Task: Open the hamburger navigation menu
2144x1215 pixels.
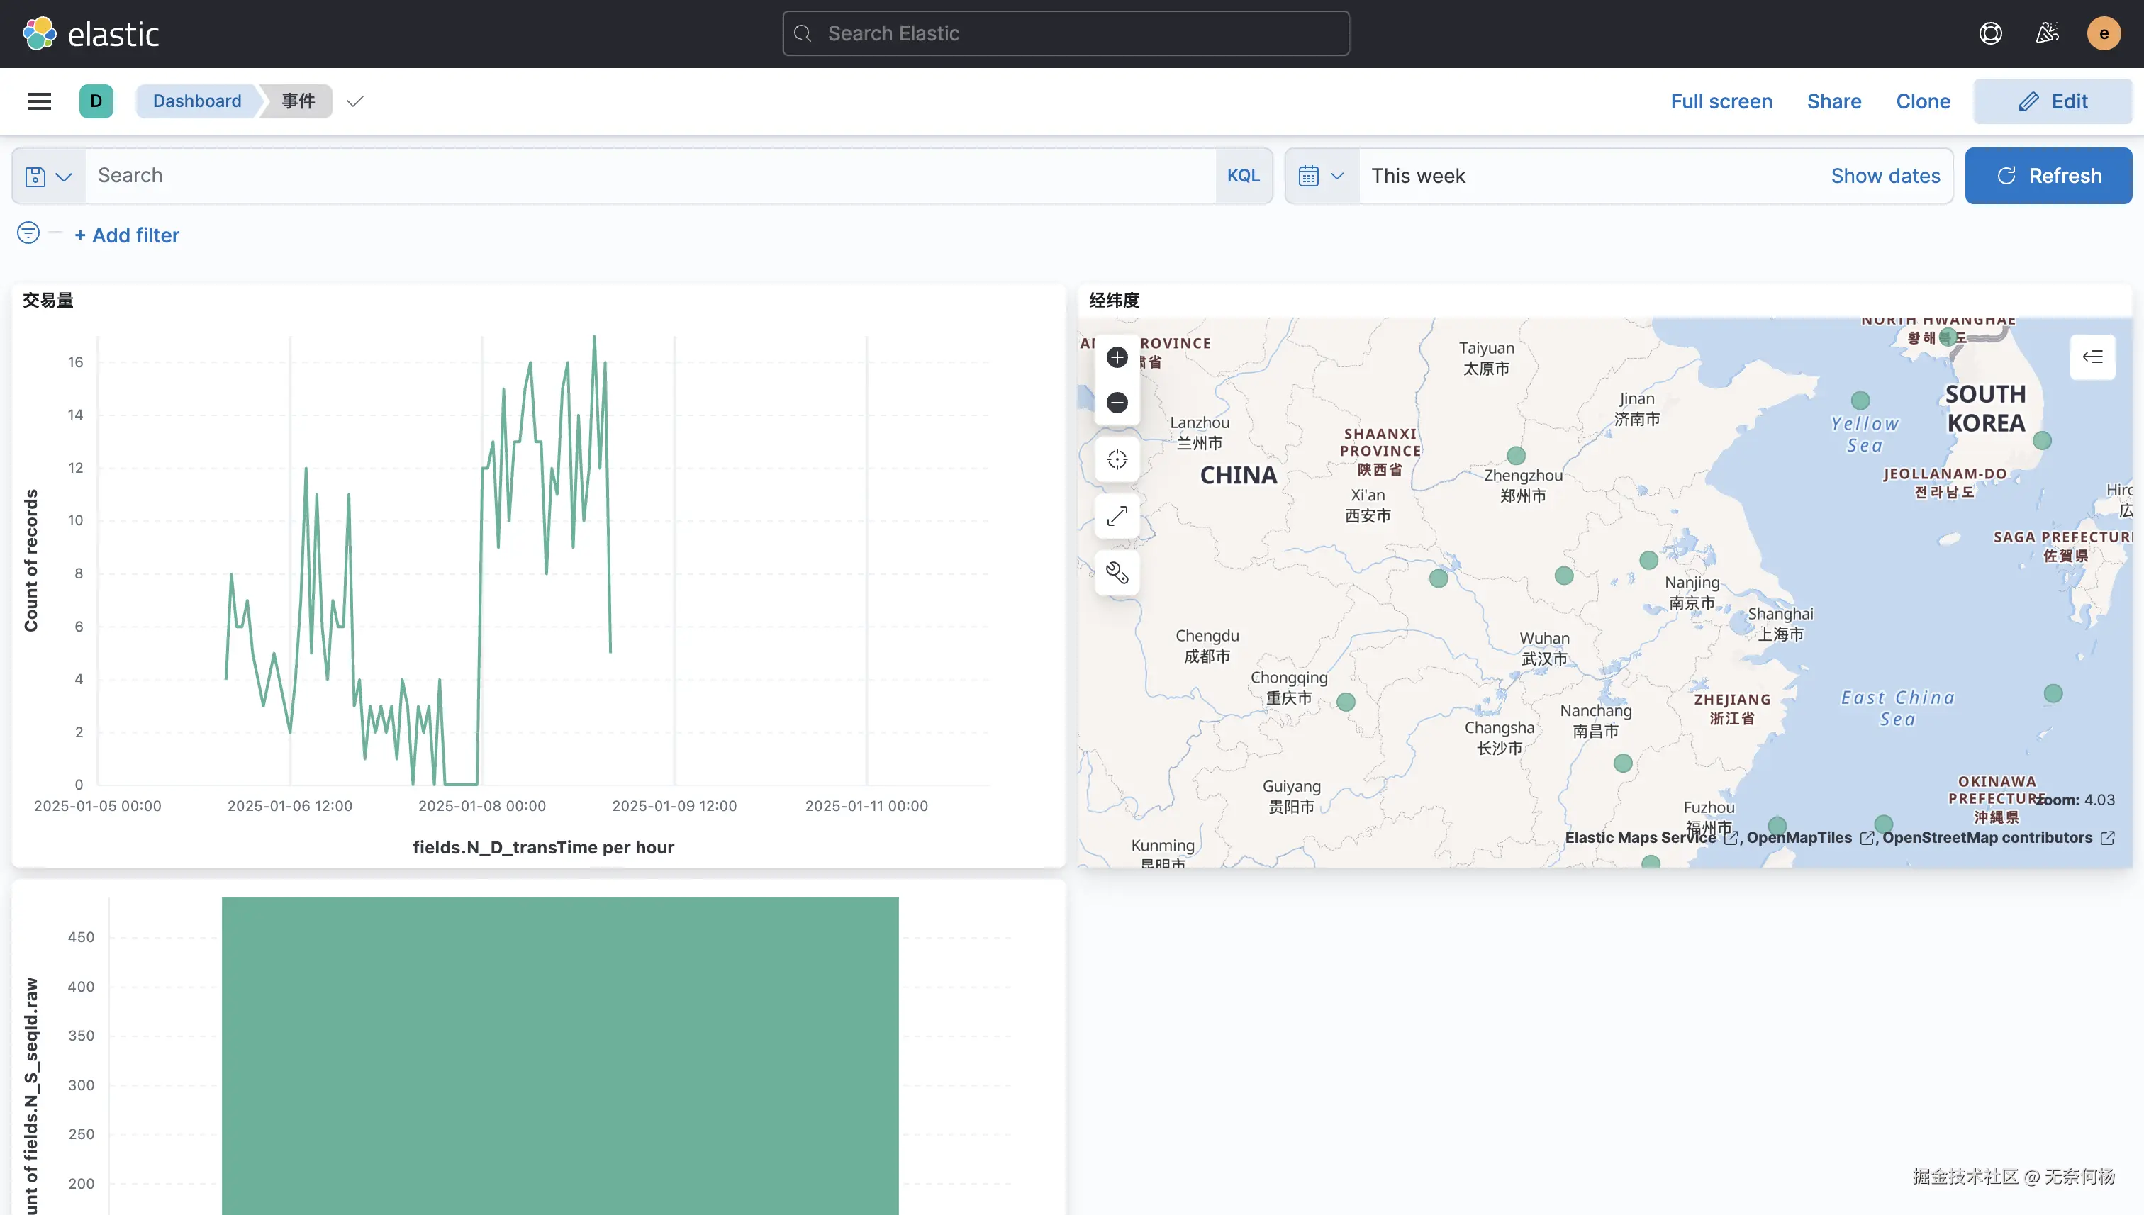Action: (x=39, y=101)
